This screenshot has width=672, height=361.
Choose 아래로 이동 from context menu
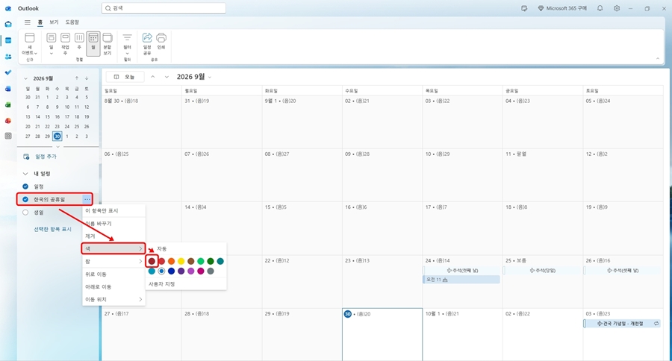[113, 286]
